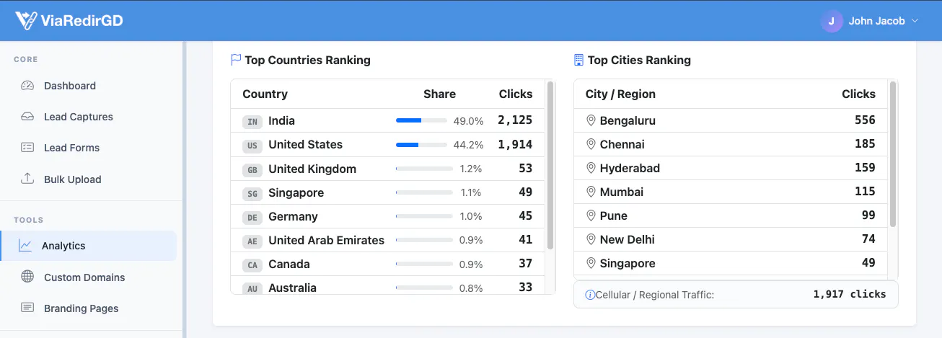
Task: Select the United States share bar
Action: [x=421, y=145]
